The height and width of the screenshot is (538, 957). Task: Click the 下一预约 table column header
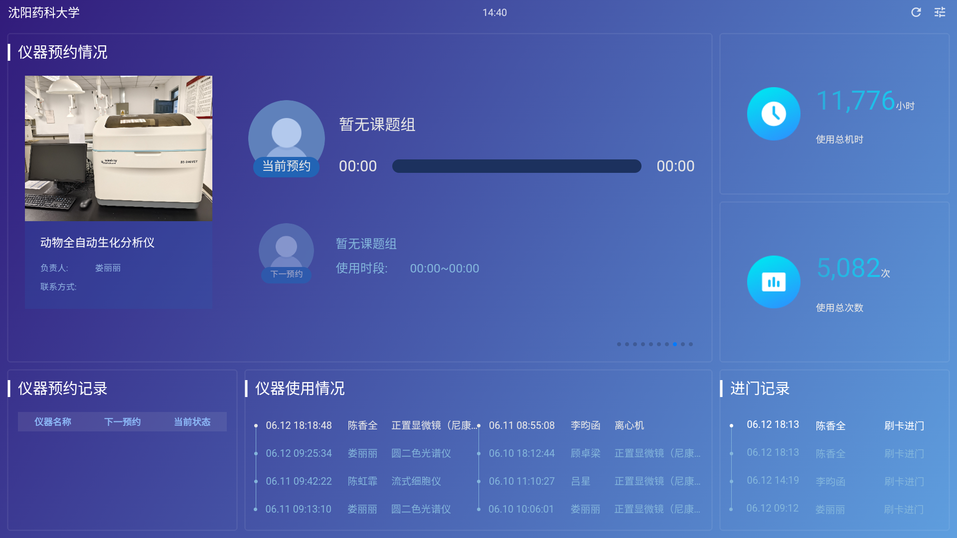[122, 422]
